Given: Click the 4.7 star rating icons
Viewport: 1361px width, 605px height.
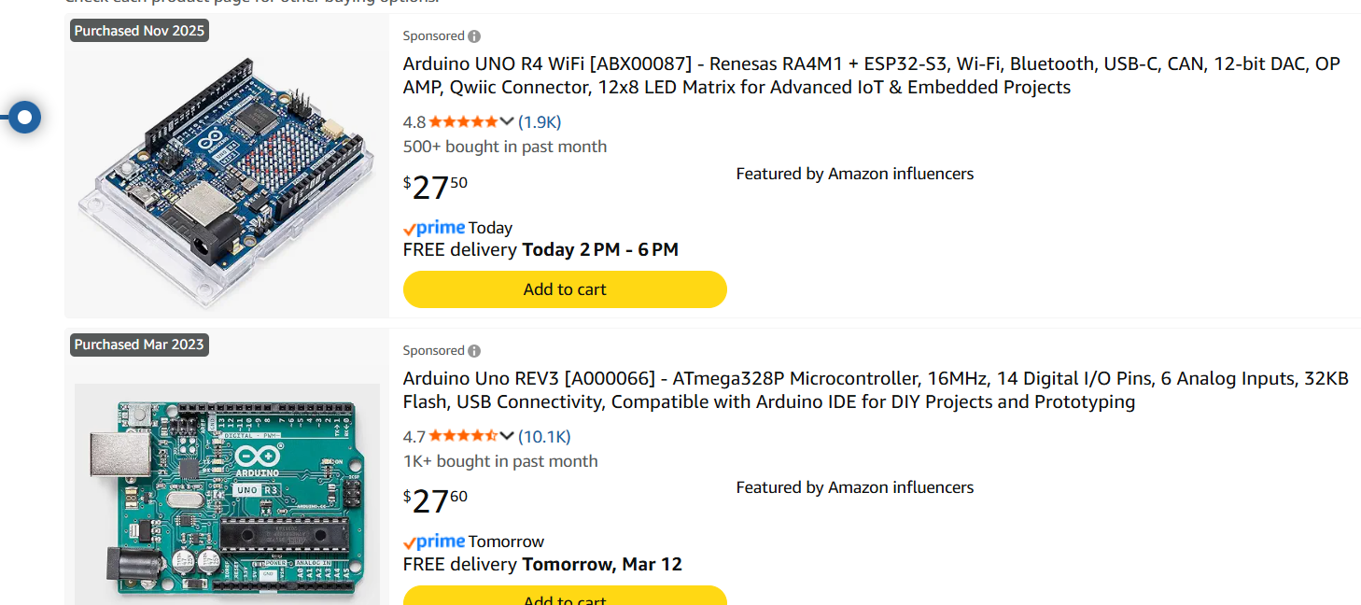Looking at the screenshot, I should pos(463,437).
